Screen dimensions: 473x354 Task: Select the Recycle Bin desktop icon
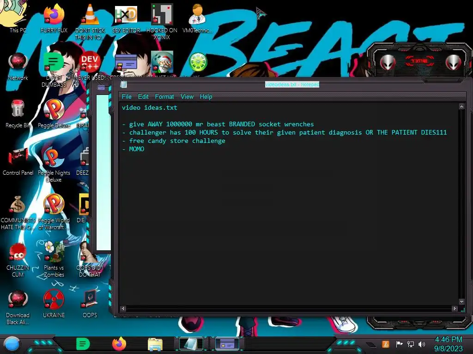click(18, 114)
